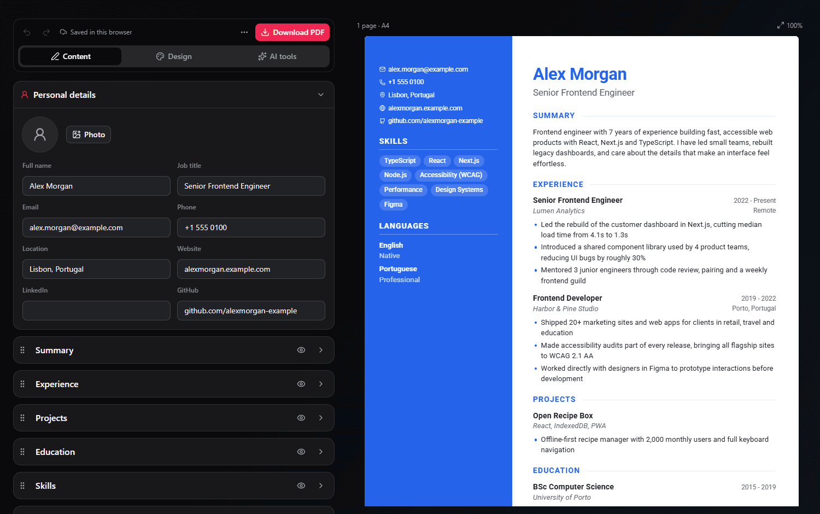Click the Location input field
This screenshot has height=514, width=820.
(96, 269)
